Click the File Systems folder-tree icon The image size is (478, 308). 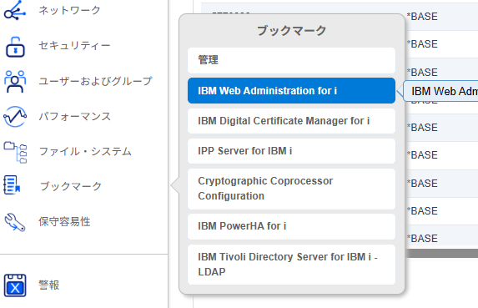pos(15,152)
